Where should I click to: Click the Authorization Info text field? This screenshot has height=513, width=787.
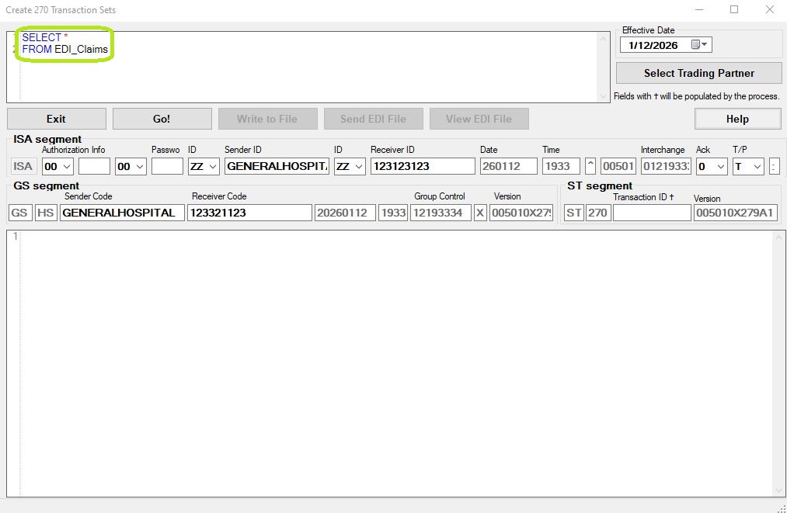coord(94,167)
